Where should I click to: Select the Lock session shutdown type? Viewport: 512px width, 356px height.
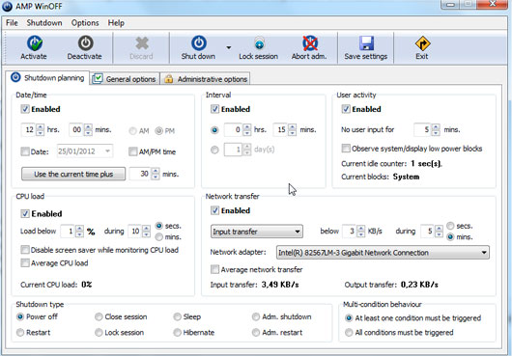99,332
